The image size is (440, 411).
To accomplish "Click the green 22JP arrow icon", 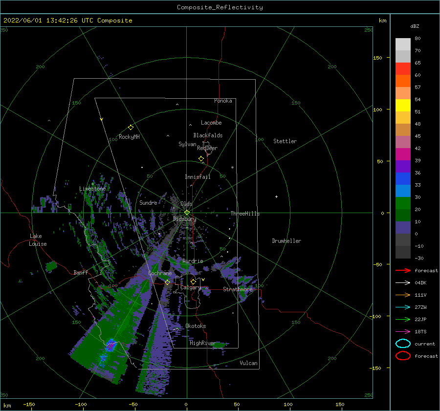I will click(403, 319).
